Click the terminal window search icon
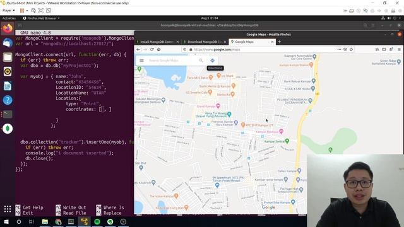The height and width of the screenshot is (227, 404). pos(365,25)
